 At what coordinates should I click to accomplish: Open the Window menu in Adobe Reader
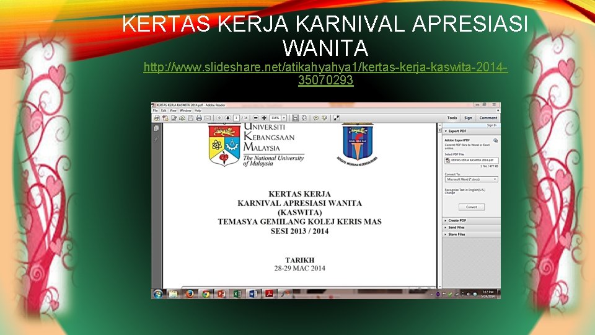tap(185, 110)
